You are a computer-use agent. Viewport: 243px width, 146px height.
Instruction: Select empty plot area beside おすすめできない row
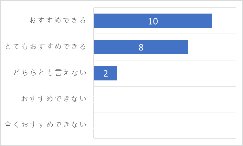click(164, 99)
